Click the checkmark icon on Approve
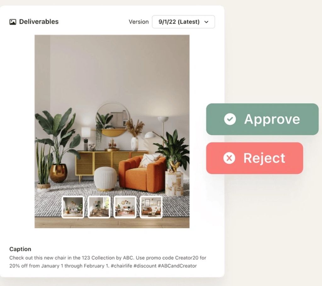Screen dimensions: 322x286 tap(230, 119)
